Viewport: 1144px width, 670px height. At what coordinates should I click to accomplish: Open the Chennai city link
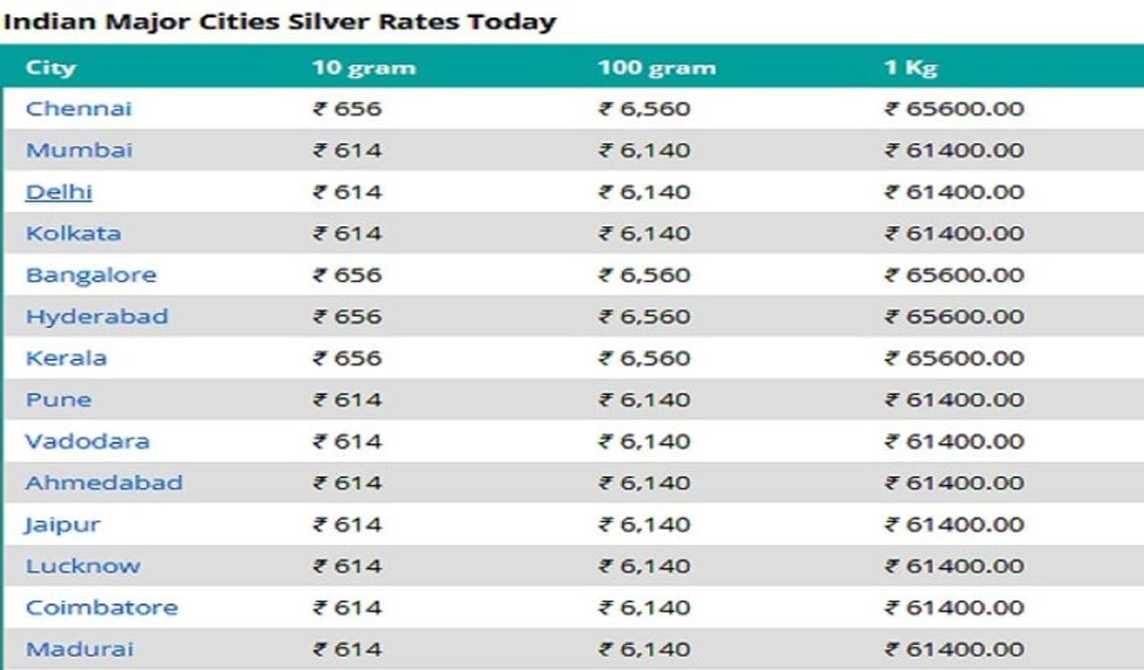tap(79, 109)
